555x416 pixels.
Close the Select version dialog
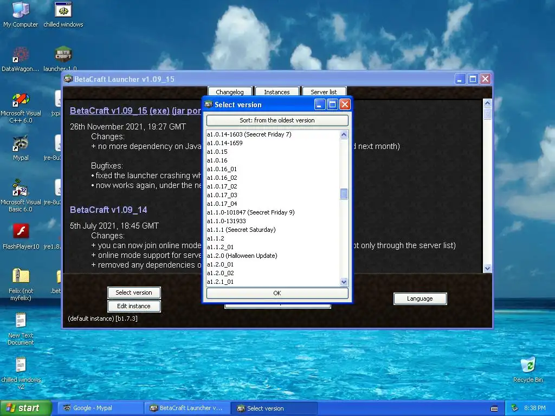345,105
